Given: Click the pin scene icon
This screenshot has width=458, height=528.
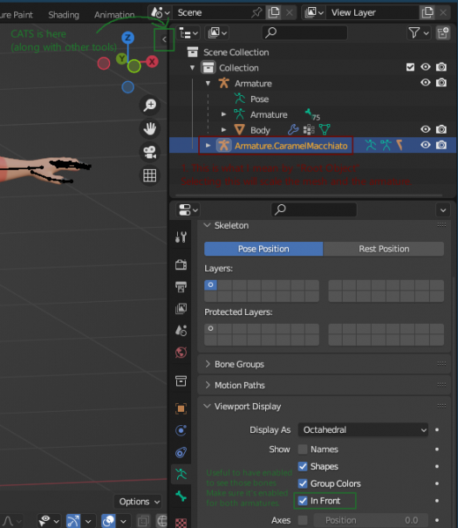Looking at the screenshot, I should pyautogui.click(x=256, y=13).
